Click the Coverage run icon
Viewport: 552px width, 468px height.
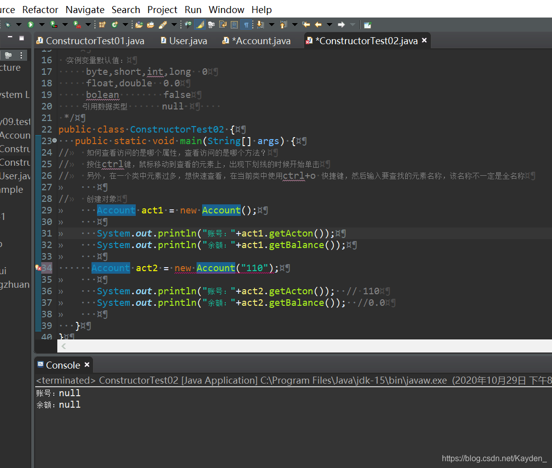point(53,25)
